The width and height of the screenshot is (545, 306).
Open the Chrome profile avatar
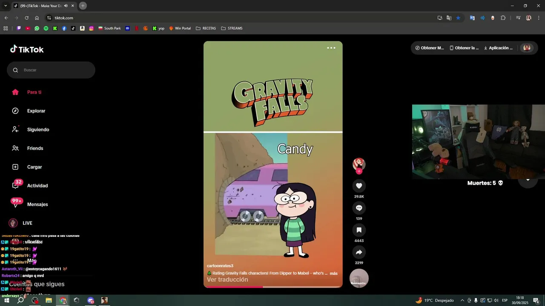528,18
